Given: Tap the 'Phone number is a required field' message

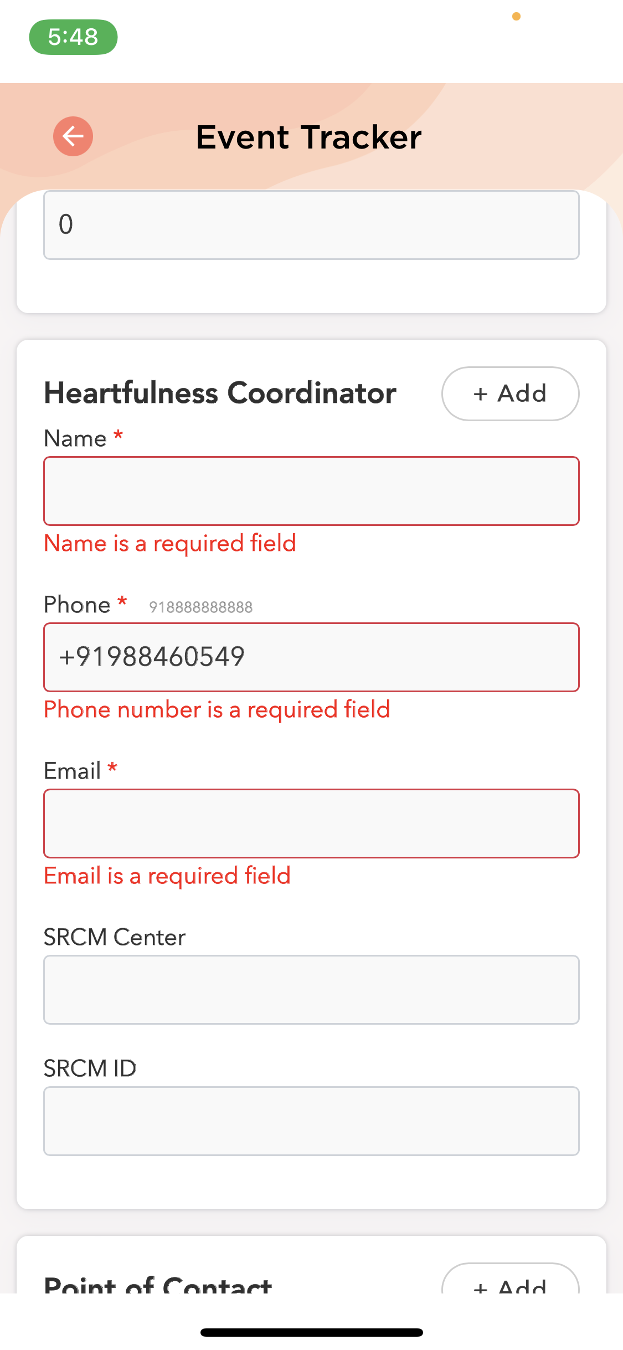Looking at the screenshot, I should [217, 710].
